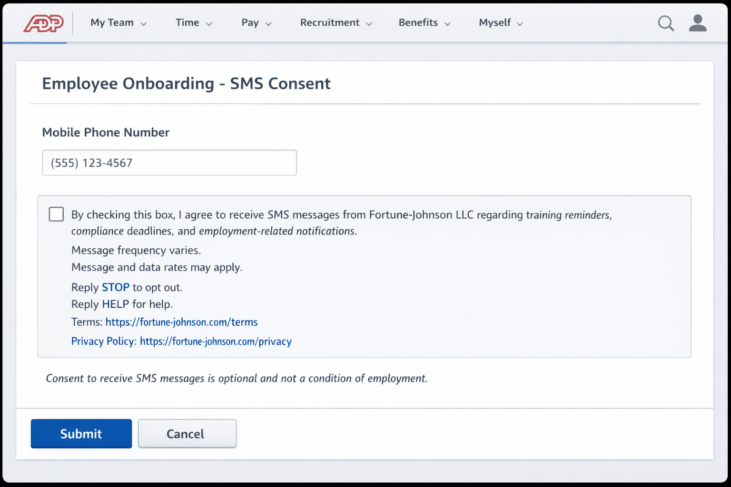
Task: Expand the Pay dropdown arrow
Action: pyautogui.click(x=268, y=23)
